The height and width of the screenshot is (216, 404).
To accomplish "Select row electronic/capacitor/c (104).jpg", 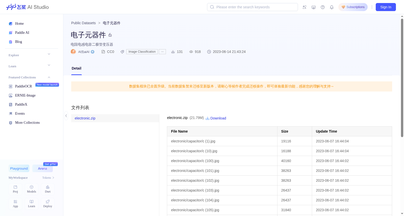I will click(x=280, y=200).
